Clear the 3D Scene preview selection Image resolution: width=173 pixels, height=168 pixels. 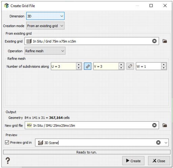pyautogui.click(x=158, y=142)
